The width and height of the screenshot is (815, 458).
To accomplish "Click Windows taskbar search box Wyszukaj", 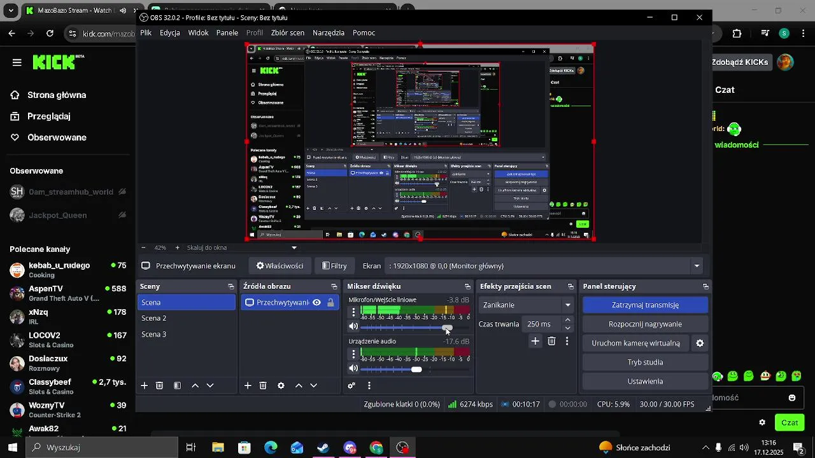I will point(102,447).
